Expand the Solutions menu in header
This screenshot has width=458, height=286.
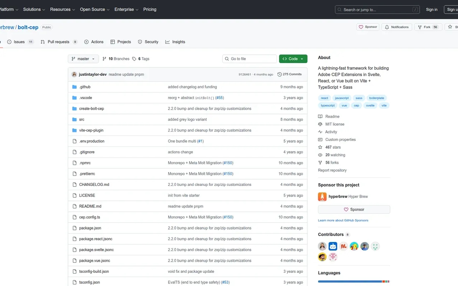point(34,9)
